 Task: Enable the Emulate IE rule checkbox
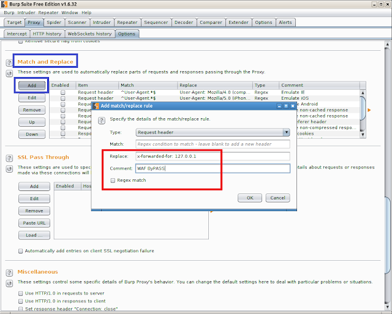pos(63,92)
